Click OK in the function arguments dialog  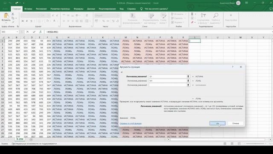(x=218, y=123)
